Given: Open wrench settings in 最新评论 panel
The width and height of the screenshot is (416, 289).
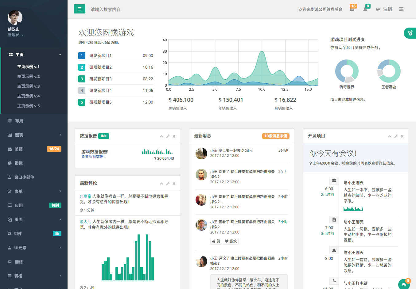Looking at the screenshot, I should 168,184.
